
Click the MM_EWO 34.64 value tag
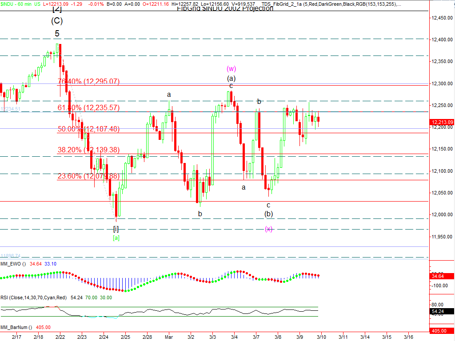[438, 276]
